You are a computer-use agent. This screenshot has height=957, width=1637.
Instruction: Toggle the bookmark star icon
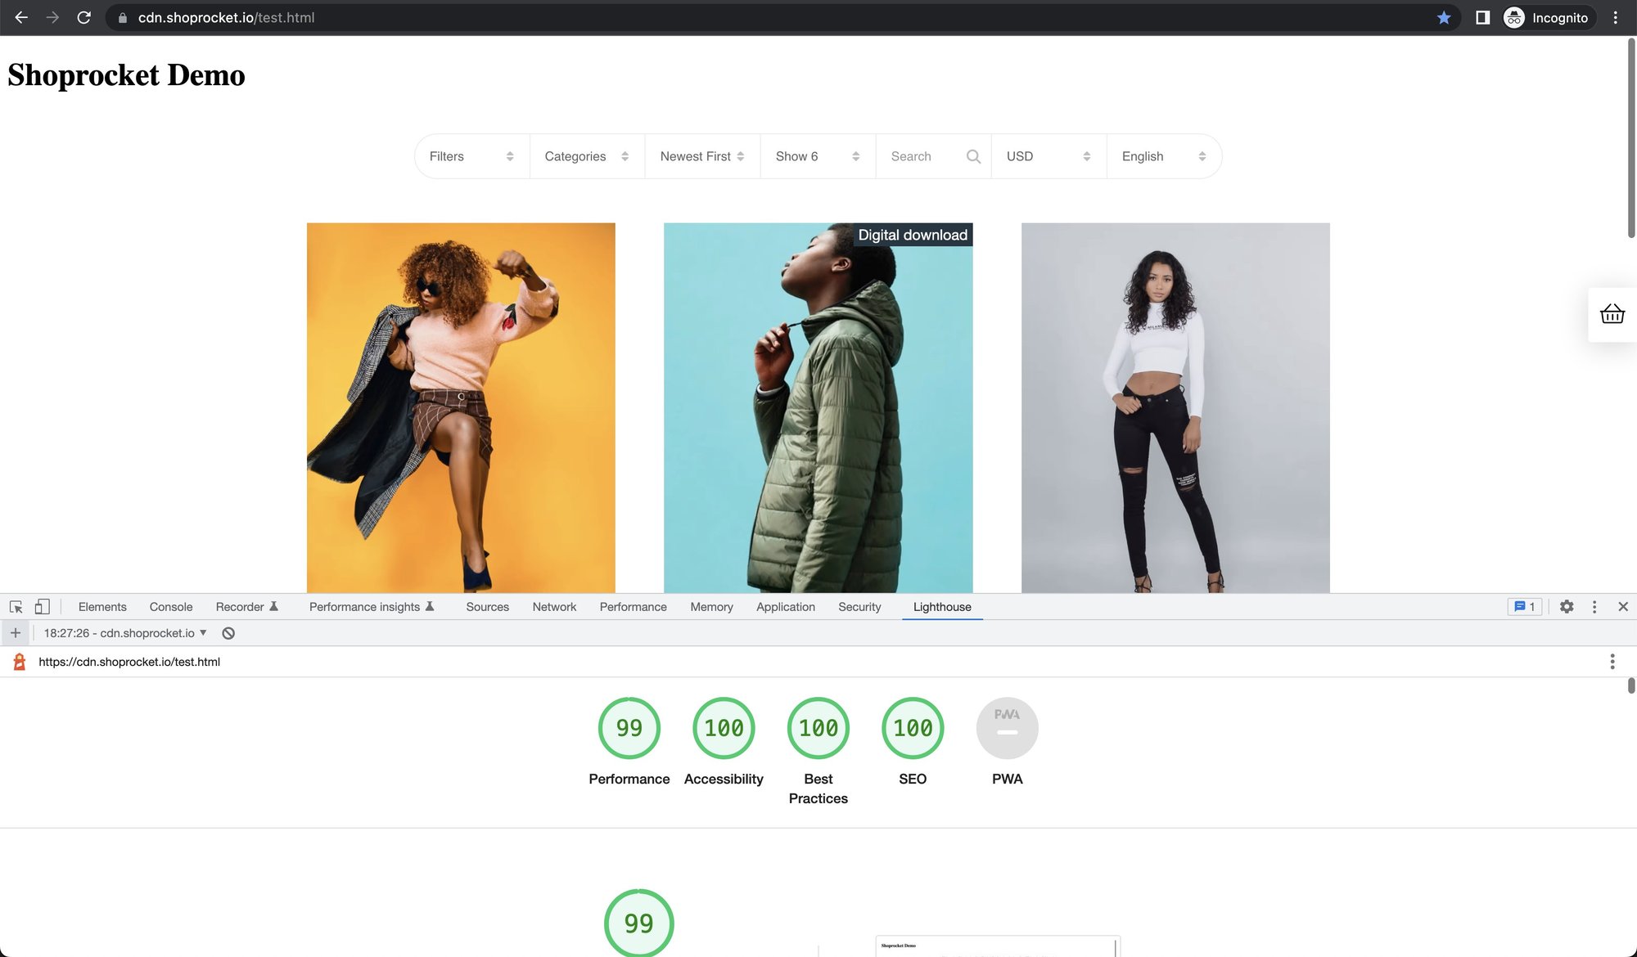pos(1444,17)
